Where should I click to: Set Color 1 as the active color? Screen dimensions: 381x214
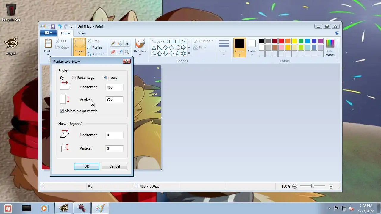pyautogui.click(x=239, y=47)
